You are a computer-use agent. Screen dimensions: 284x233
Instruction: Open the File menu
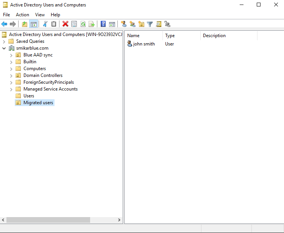pyautogui.click(x=6, y=15)
